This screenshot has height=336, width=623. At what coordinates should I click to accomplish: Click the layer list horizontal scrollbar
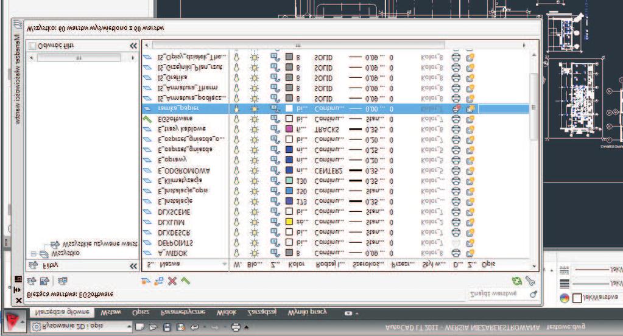click(298, 45)
